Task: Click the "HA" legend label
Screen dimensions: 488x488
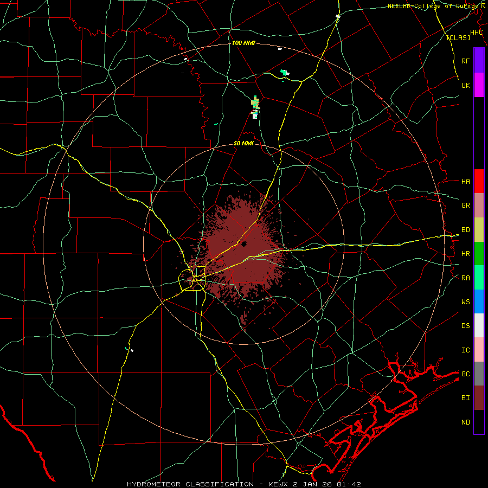Action: pos(465,181)
